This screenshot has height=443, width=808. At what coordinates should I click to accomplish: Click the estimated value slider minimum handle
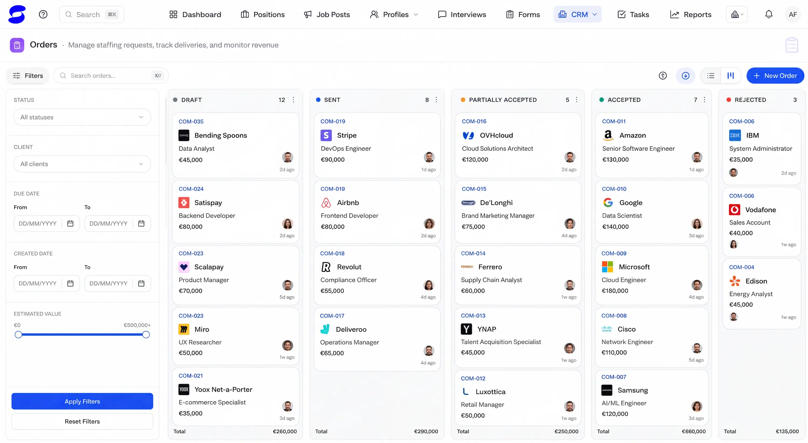(19, 335)
